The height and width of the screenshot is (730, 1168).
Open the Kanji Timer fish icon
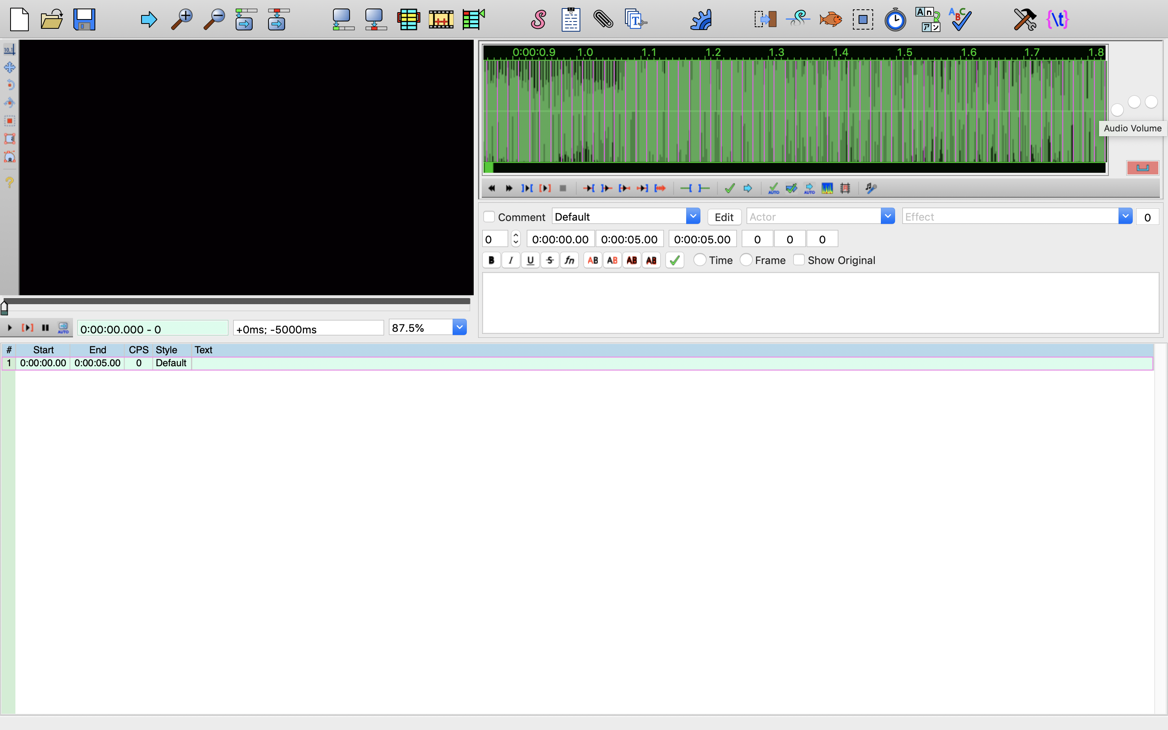point(830,20)
